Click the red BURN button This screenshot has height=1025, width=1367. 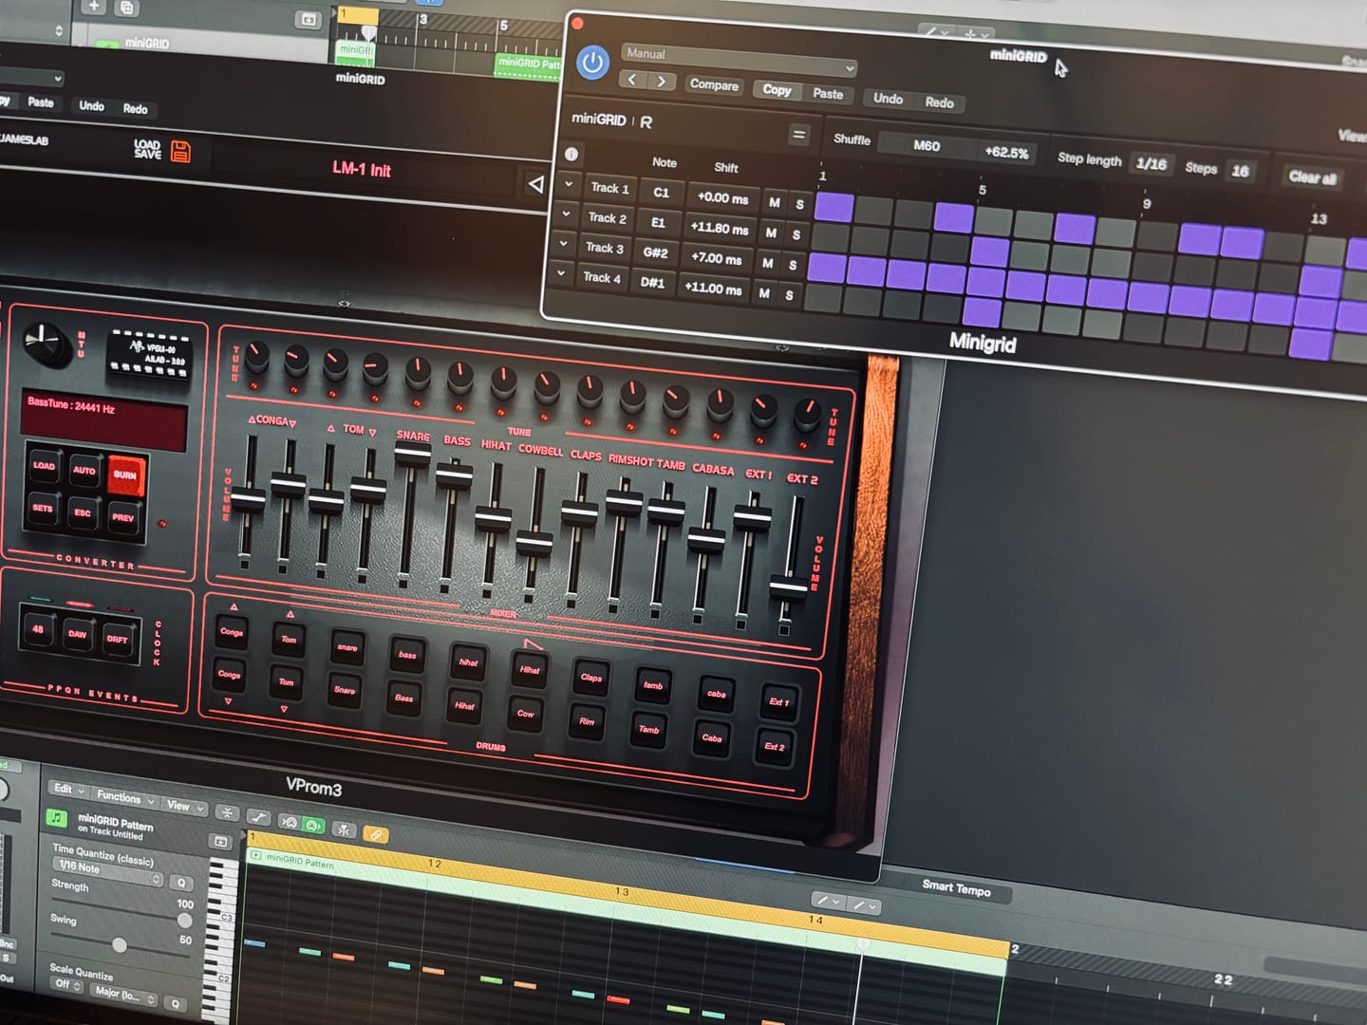(124, 475)
